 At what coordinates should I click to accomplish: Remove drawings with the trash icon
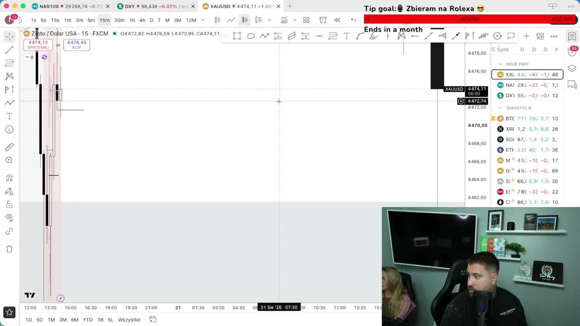click(10, 249)
